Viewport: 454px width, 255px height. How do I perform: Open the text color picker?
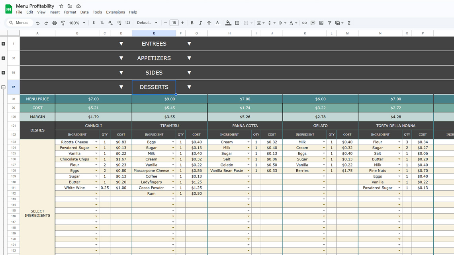(x=217, y=23)
